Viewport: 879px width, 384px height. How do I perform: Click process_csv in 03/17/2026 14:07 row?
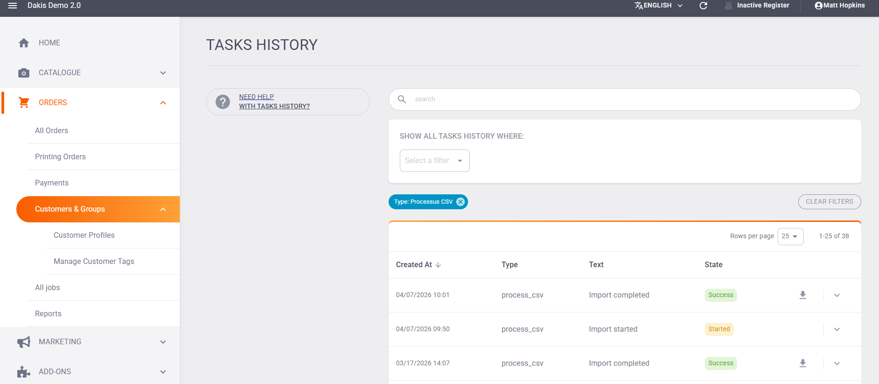coord(522,363)
